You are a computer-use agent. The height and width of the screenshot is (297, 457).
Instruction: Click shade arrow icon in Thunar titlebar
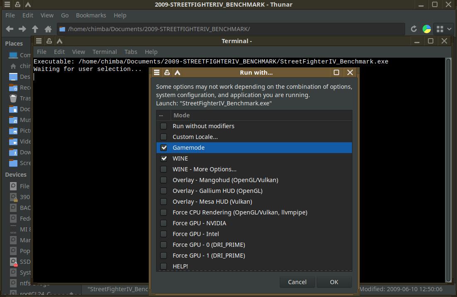tap(28, 5)
